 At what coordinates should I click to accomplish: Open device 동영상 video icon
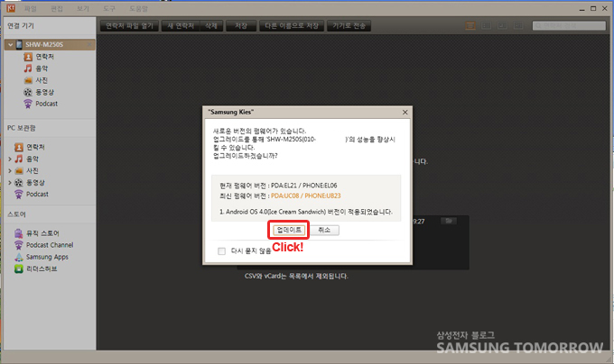pyautogui.click(x=28, y=92)
